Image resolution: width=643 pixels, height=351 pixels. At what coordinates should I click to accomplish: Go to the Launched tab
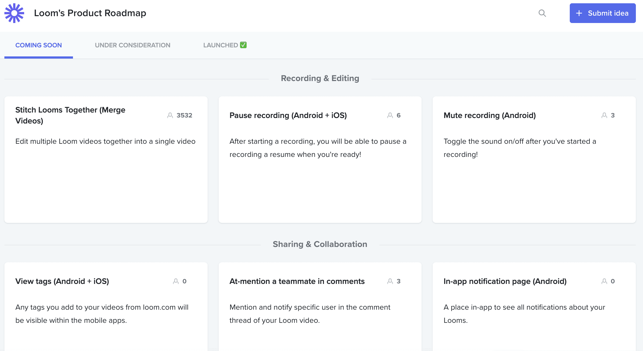(x=225, y=45)
